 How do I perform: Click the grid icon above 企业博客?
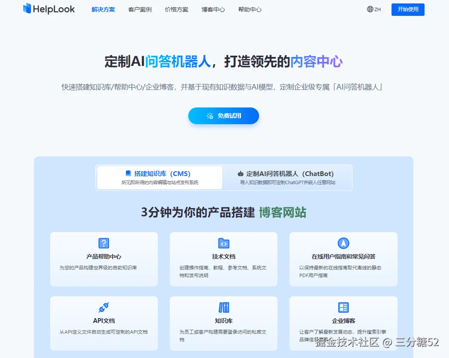point(343,307)
